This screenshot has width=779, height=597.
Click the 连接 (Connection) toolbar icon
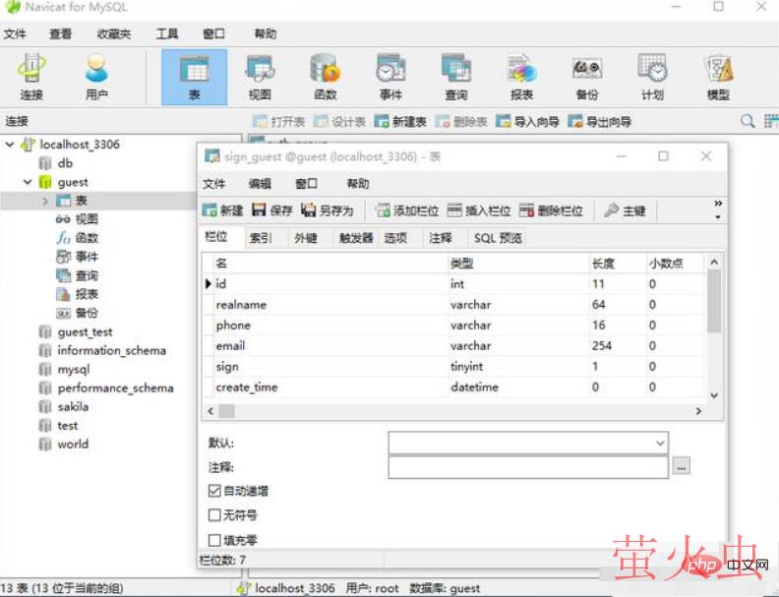(31, 77)
